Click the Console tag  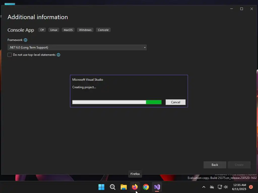click(103, 30)
